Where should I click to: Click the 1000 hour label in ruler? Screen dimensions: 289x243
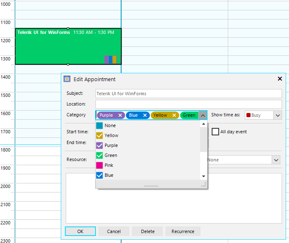pos(5,4)
